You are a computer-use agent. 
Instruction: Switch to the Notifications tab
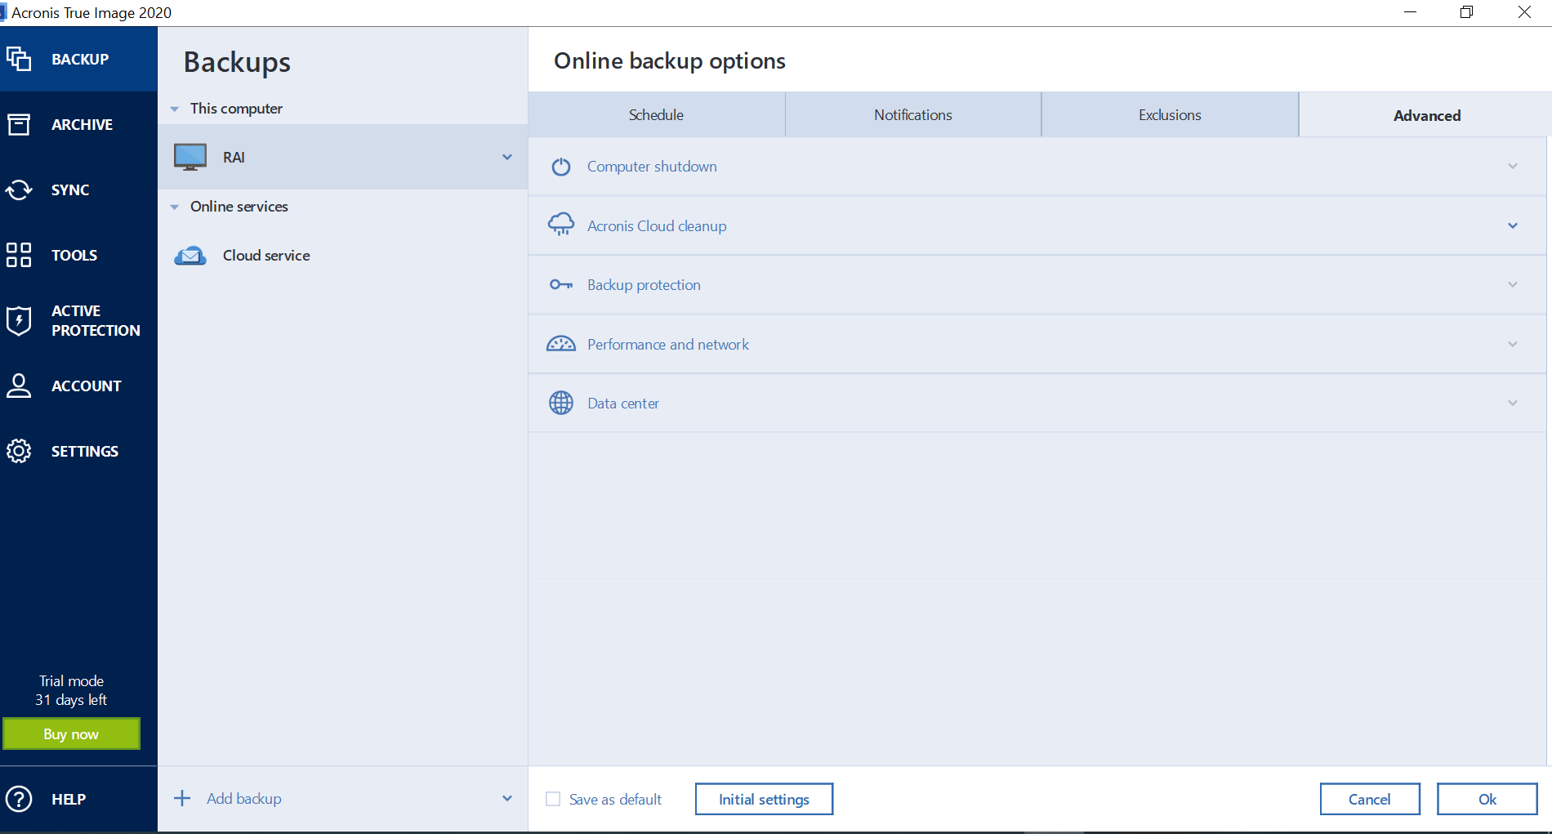[x=913, y=114]
